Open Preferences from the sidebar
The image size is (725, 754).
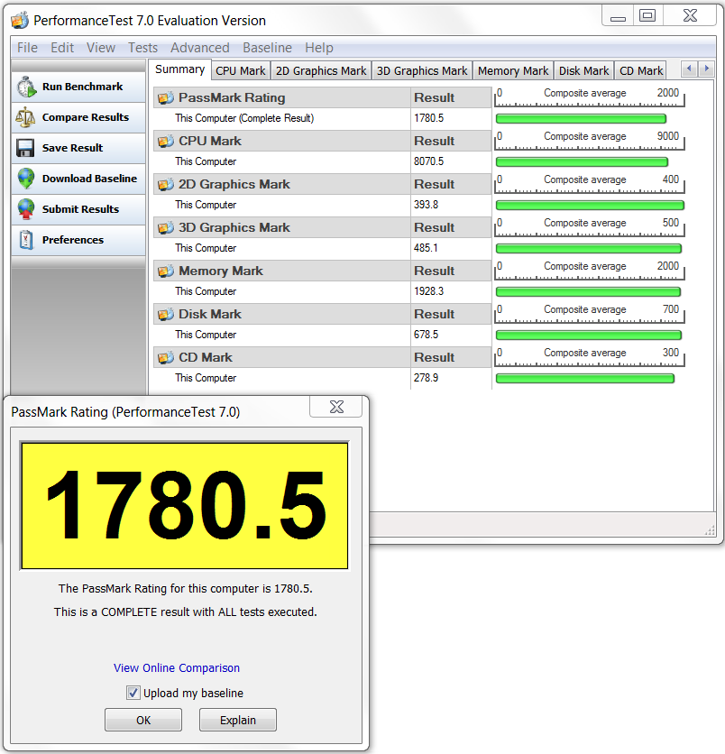78,240
